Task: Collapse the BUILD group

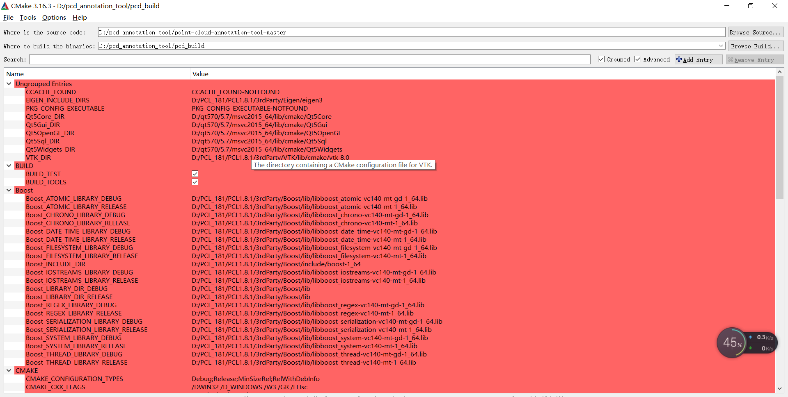Action: [x=9, y=166]
